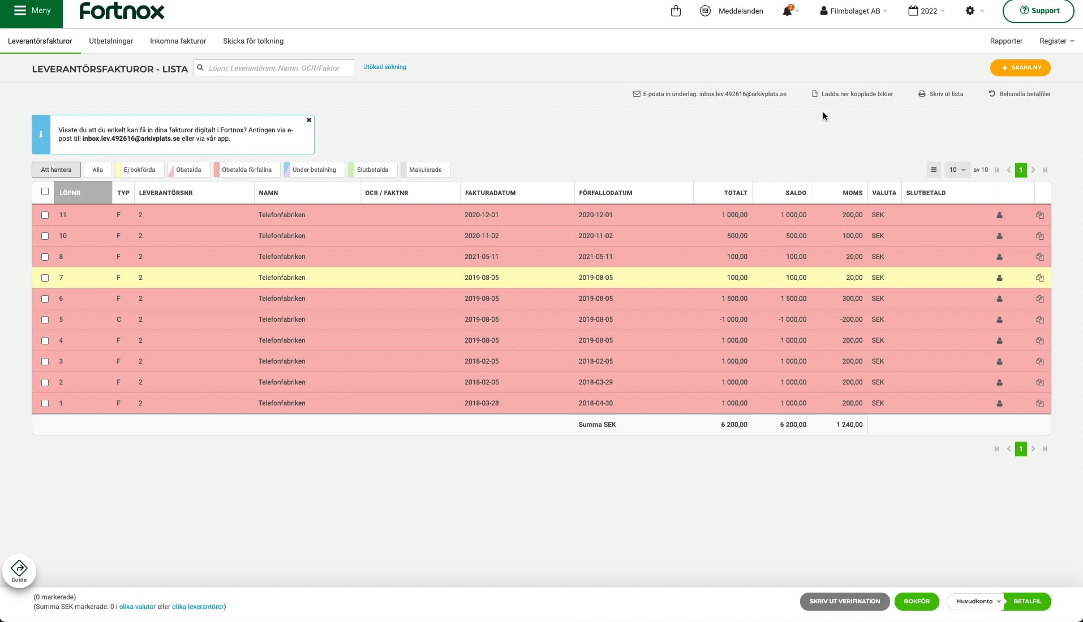Screen dimensions: 1083x622
Task: Open list column settings icon
Action: click(934, 170)
